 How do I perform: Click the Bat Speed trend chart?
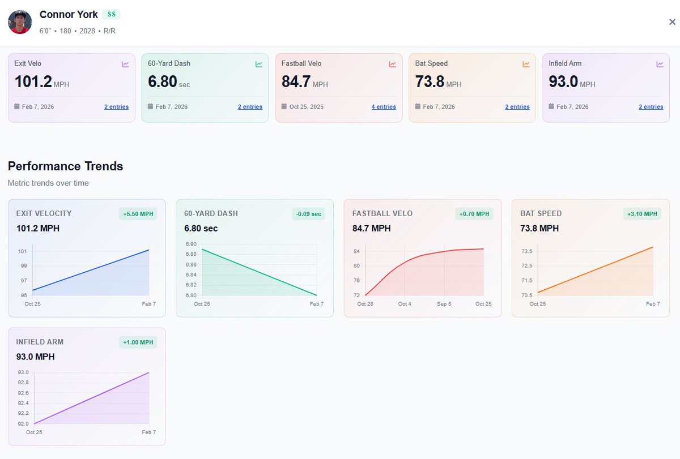[x=590, y=274]
